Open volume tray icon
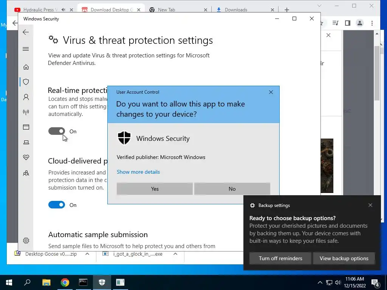 pyautogui.click(x=338, y=282)
